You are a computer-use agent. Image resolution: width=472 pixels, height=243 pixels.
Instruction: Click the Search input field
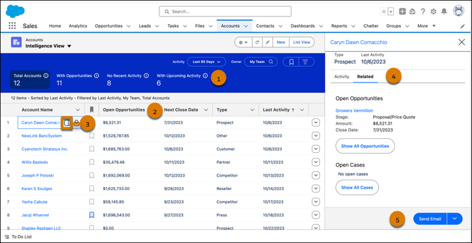[225, 11]
